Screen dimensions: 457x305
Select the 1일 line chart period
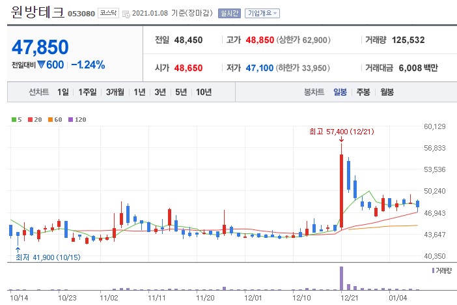63,93
